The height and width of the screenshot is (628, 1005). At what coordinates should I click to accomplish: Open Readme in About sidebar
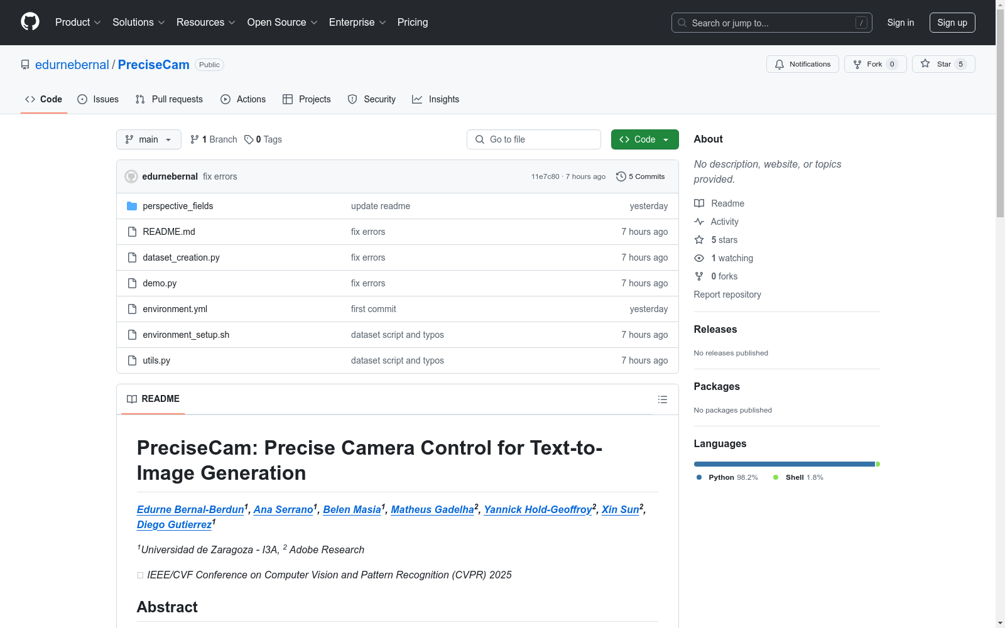pyautogui.click(x=719, y=203)
